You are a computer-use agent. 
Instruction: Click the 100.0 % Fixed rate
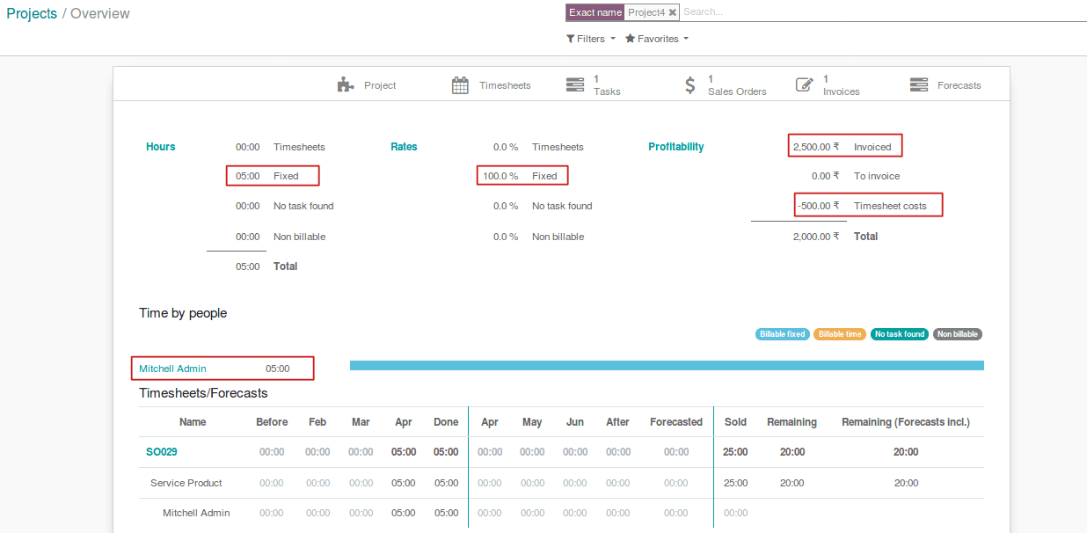coord(500,176)
